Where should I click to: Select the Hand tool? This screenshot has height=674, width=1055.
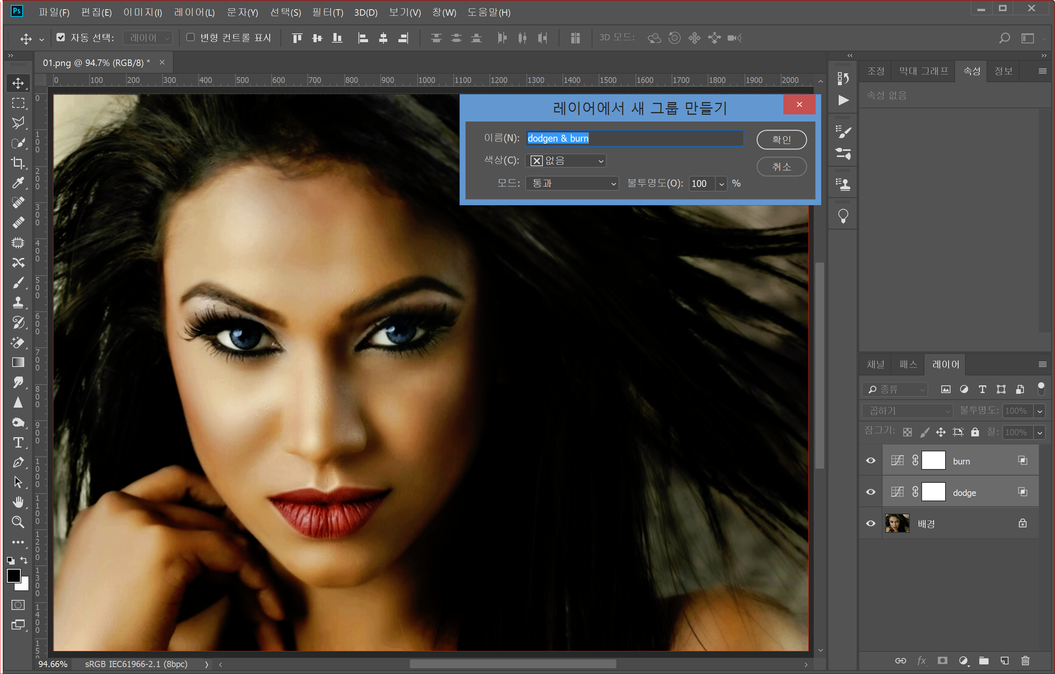(x=18, y=502)
